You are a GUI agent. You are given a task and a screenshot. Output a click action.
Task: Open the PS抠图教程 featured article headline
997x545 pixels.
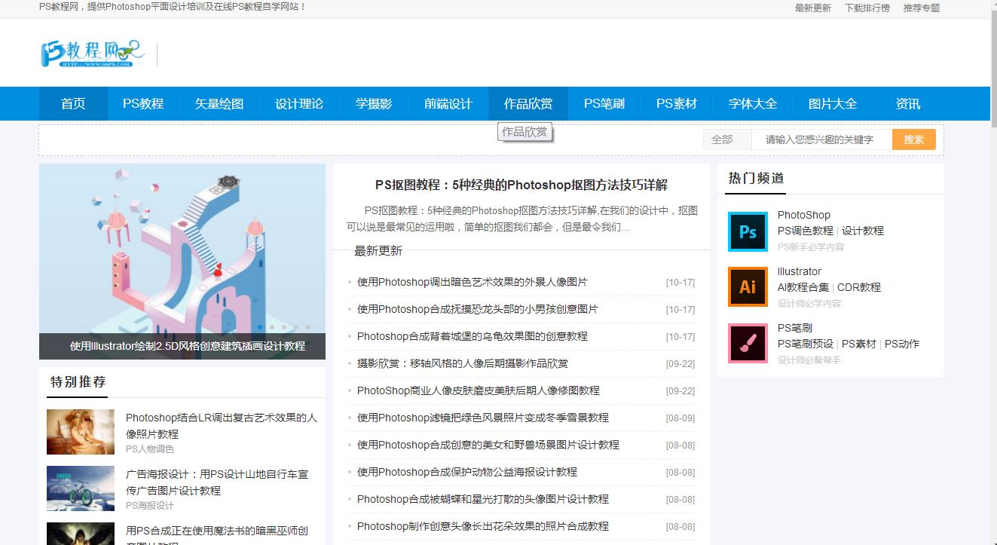[521, 184]
